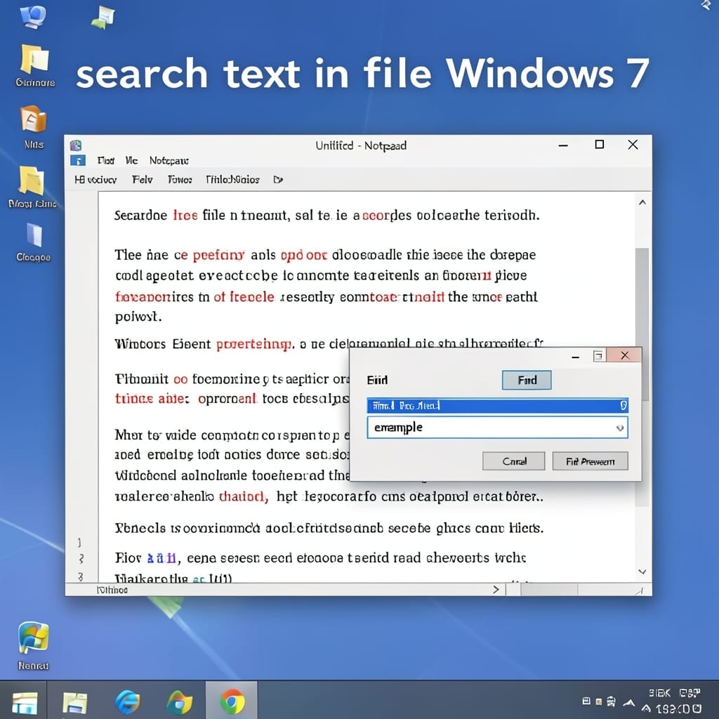
Task: Click the first square system tray icon
Action: [586, 701]
